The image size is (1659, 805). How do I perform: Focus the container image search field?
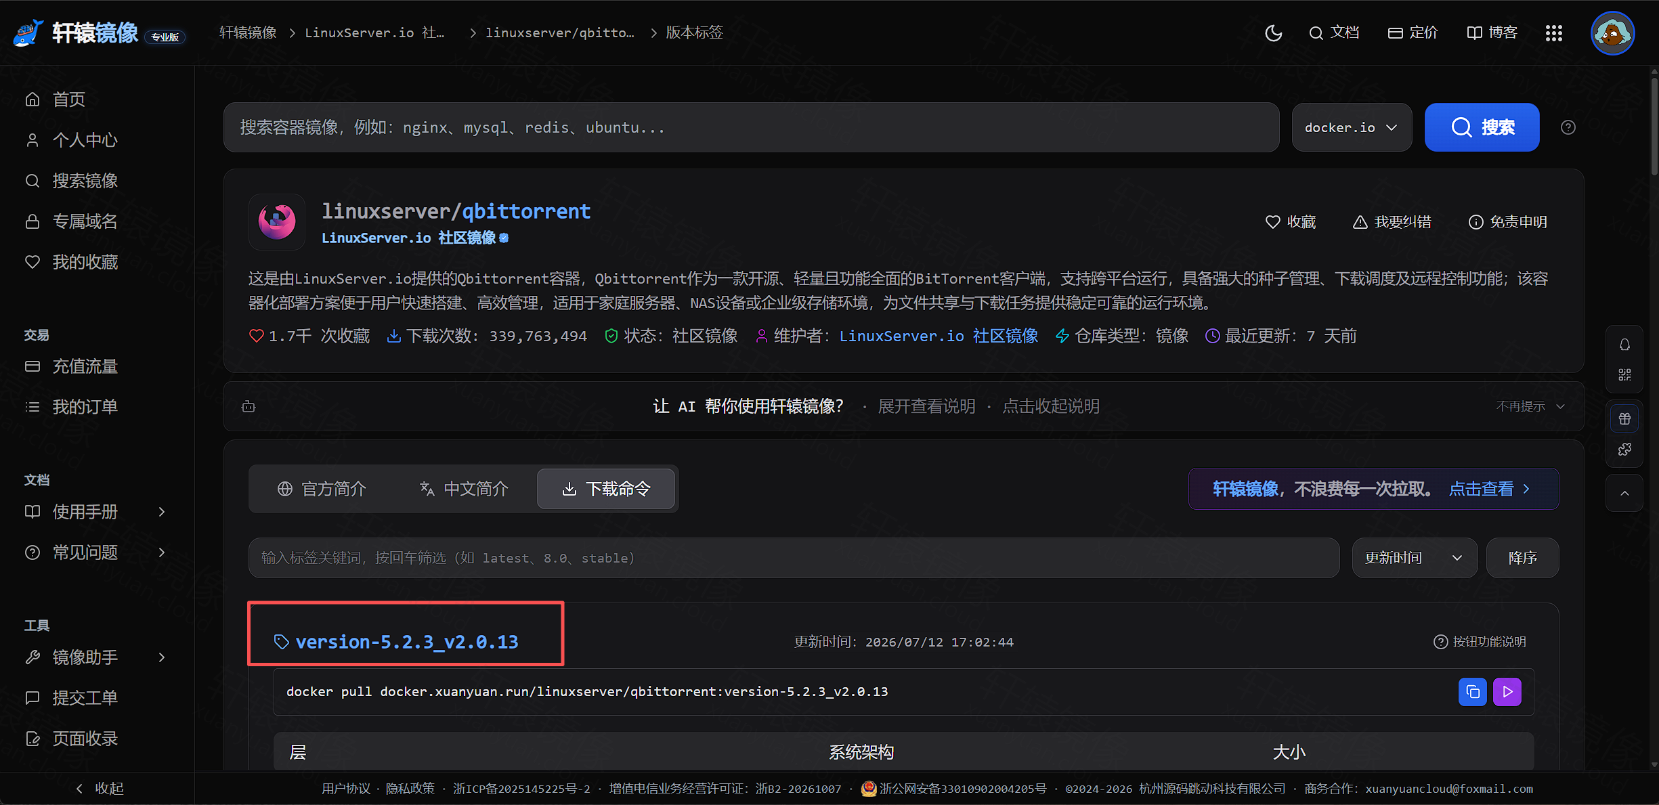(x=752, y=127)
